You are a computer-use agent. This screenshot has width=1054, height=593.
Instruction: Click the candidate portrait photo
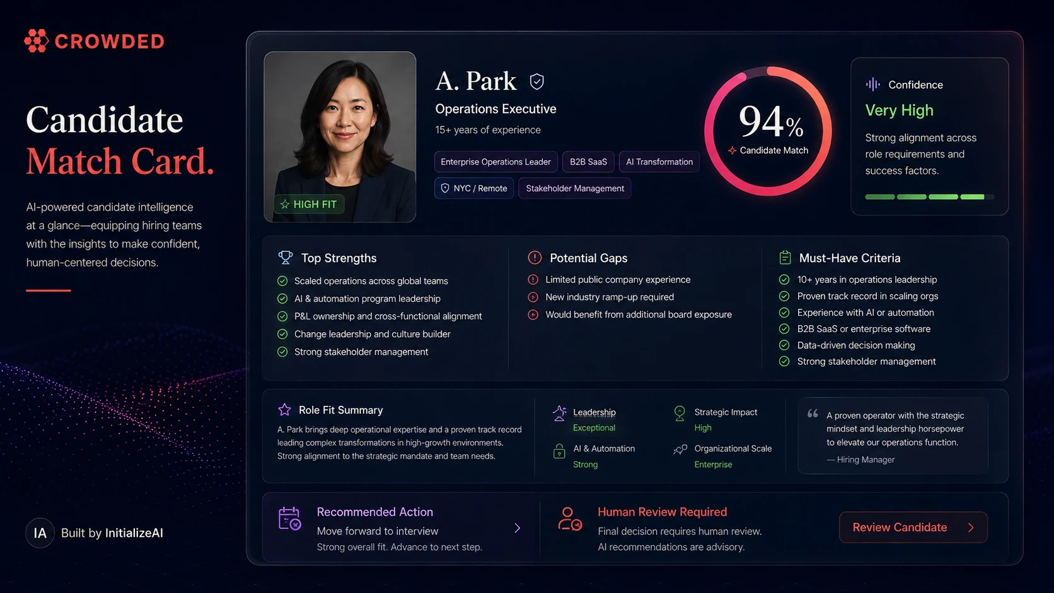340,137
